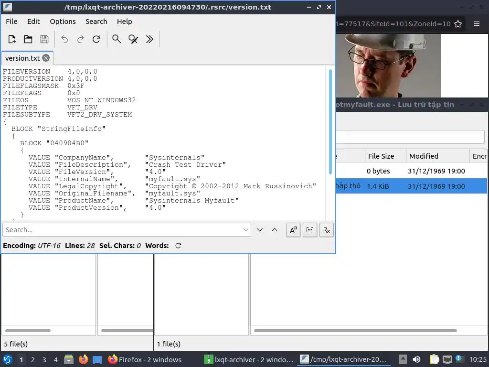Open the Search menu
Viewport: 489px width, 367px height.
(x=96, y=22)
